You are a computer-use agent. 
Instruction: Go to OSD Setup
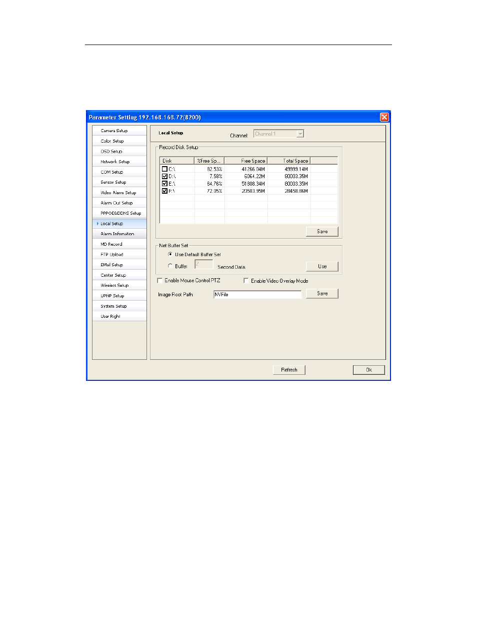point(119,151)
